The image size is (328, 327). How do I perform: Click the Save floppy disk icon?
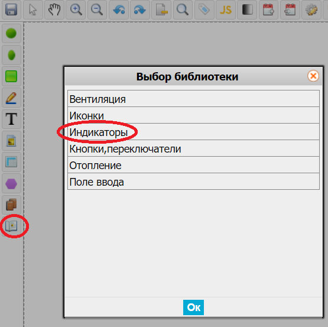(x=11, y=9)
